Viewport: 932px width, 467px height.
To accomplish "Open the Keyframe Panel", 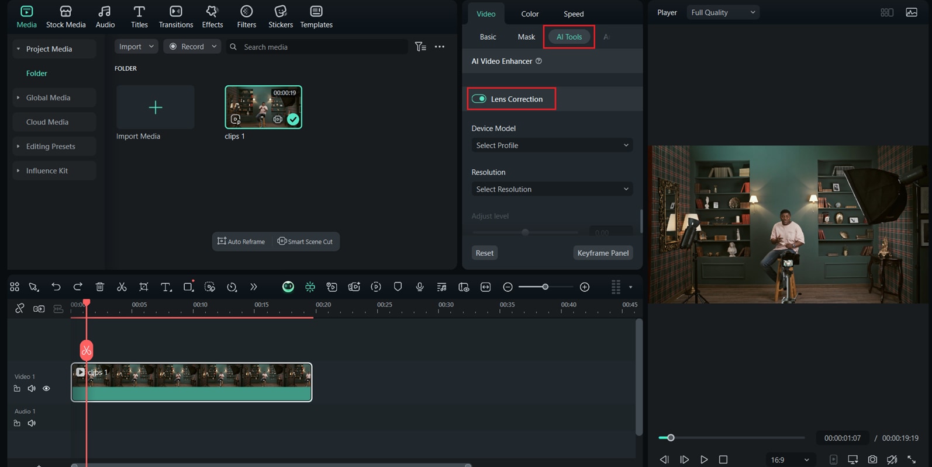I will point(603,253).
